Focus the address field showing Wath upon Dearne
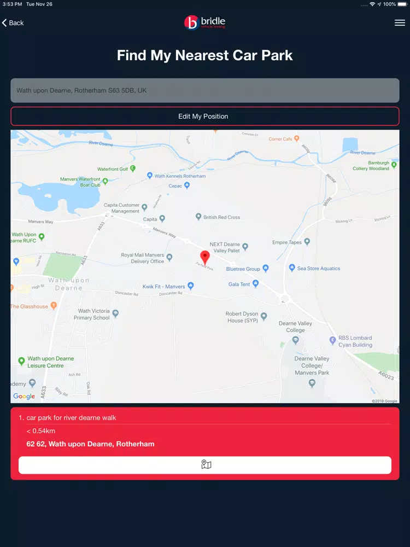The width and height of the screenshot is (410, 547). coord(205,90)
